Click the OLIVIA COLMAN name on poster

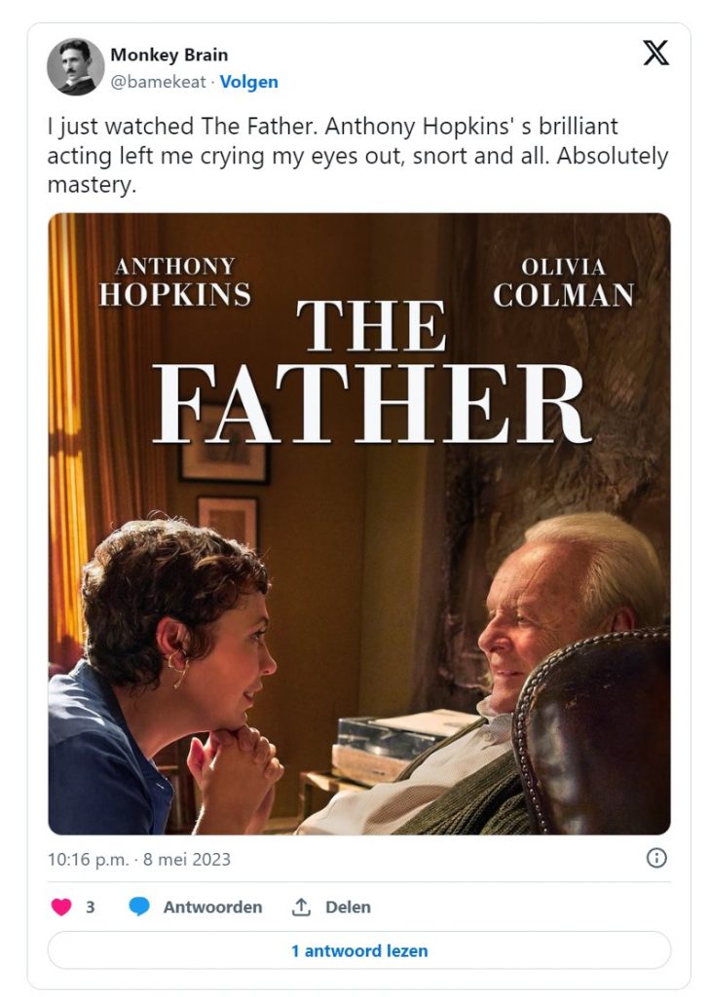point(563,281)
